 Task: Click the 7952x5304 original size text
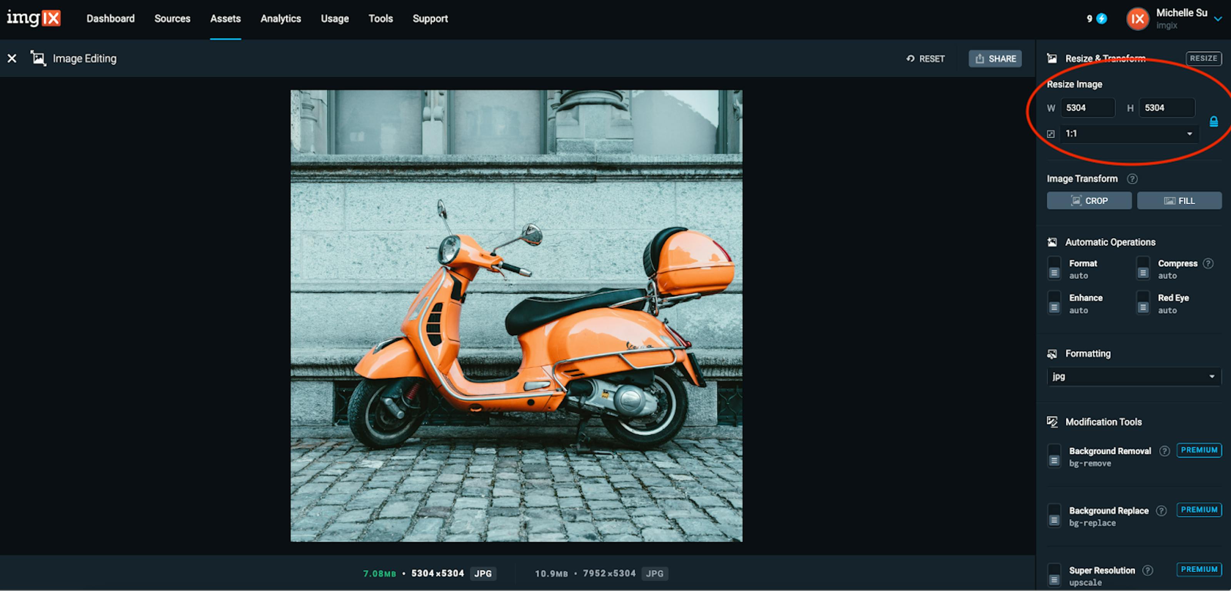point(609,573)
